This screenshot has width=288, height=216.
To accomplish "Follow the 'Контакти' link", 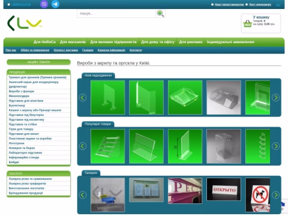I will [x=136, y=50].
